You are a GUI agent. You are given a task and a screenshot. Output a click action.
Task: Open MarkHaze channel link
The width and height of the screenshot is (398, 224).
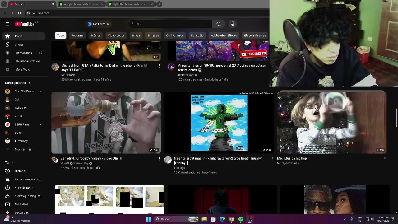pyautogui.click(x=68, y=75)
